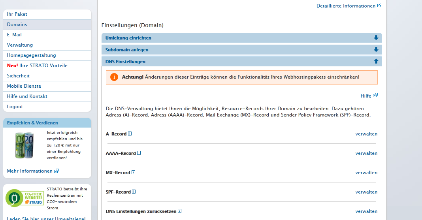Open Neu! Ihre STRATO Vorteile
Screen dimensions: 422x220
point(47,65)
